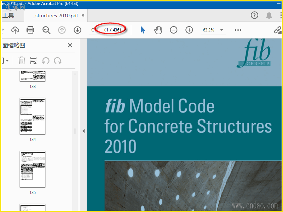Rotate pages counterclockwise
This screenshot has height=212, width=283.
[46, 60]
